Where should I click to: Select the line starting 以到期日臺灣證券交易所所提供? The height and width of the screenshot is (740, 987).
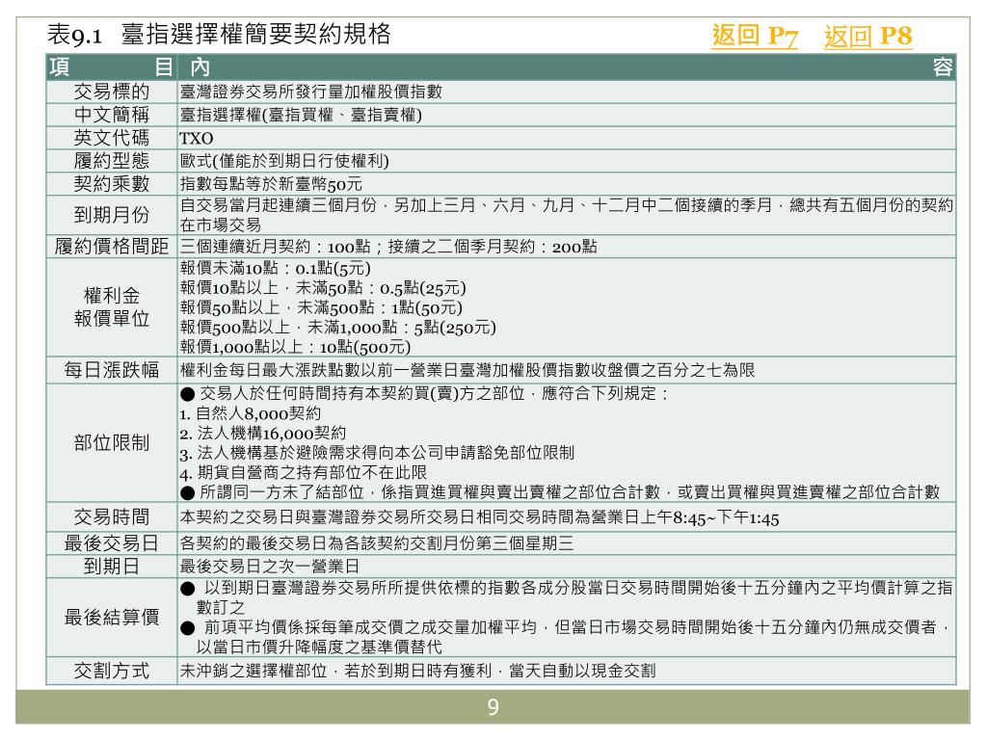(567, 588)
